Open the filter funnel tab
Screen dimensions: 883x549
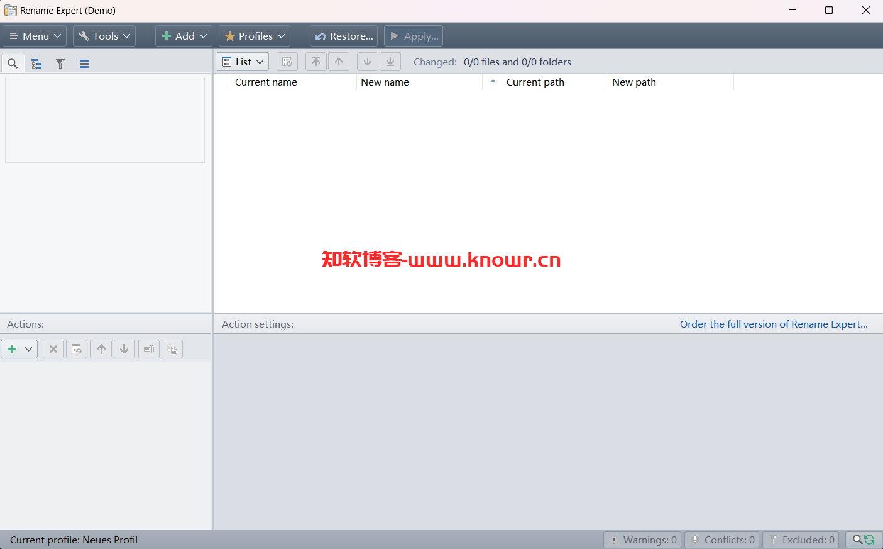point(60,64)
